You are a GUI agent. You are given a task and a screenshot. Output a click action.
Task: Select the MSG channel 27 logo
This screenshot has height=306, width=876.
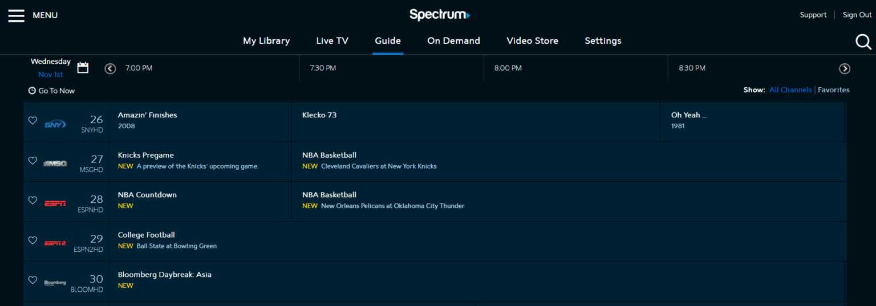(x=55, y=164)
